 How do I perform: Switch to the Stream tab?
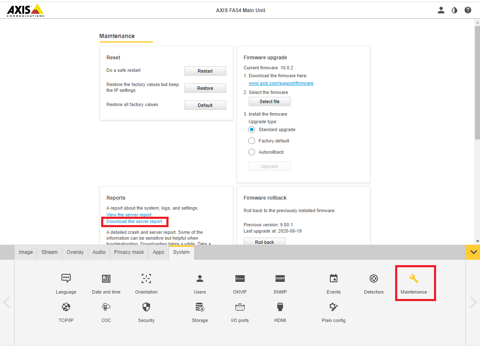tap(50, 252)
